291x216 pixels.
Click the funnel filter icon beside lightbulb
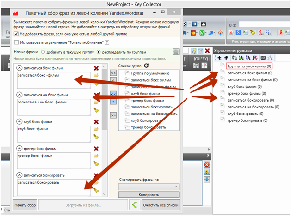click(200, 51)
